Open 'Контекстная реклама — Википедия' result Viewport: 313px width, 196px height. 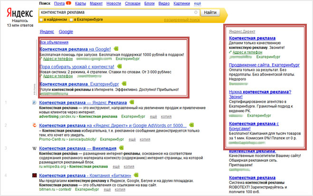[x=77, y=148]
